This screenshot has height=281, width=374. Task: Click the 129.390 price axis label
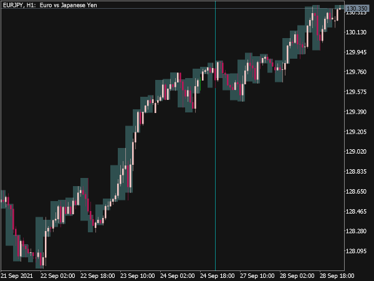click(356, 112)
